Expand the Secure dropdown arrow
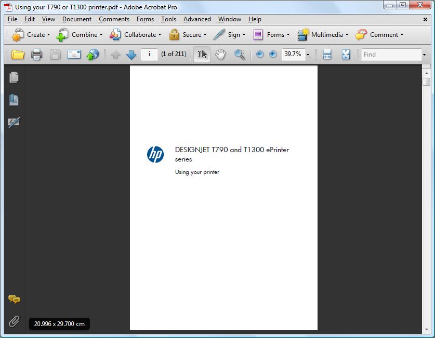The image size is (435, 338). pos(205,35)
